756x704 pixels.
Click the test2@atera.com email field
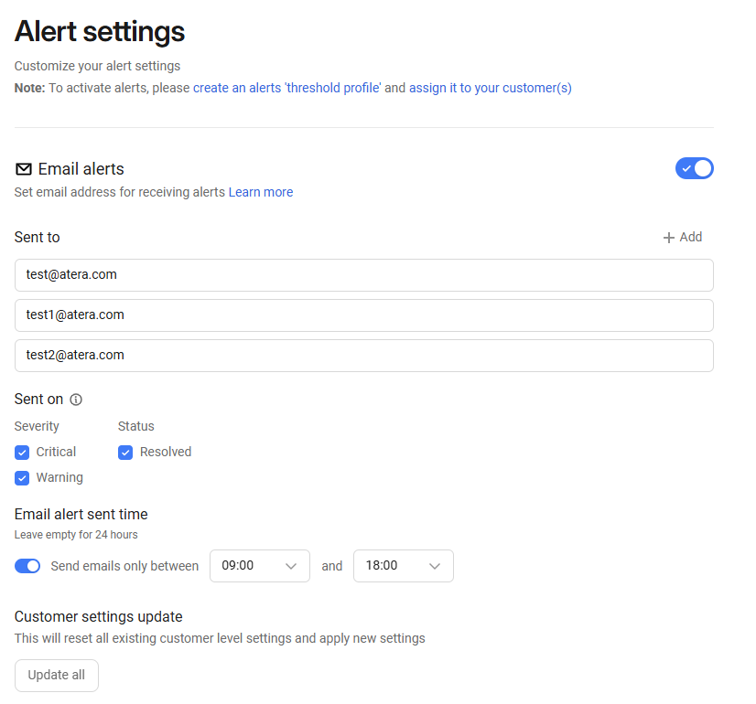coord(364,356)
